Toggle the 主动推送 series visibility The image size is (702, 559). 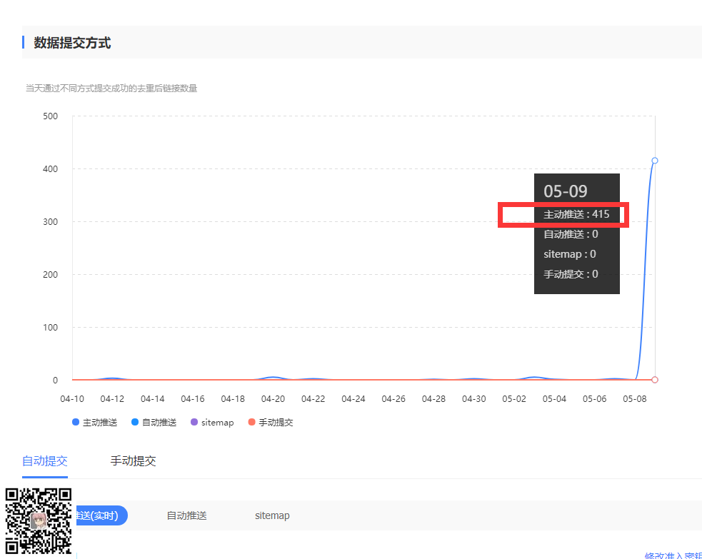[93, 422]
